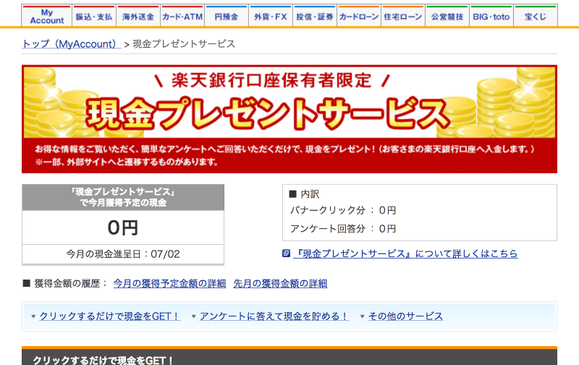Open 今月の獲得予定金額の詳細 link
Viewport: 579px width, 365px height.
pyautogui.click(x=169, y=283)
